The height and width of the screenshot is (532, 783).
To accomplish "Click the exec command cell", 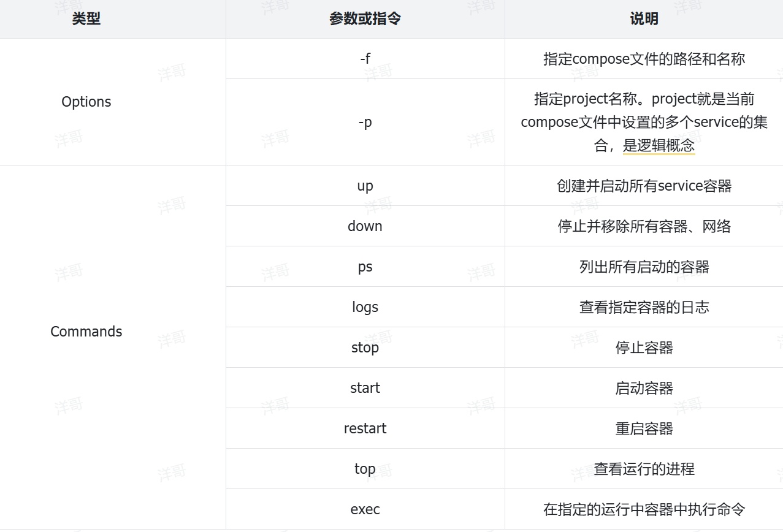I will 365,509.
